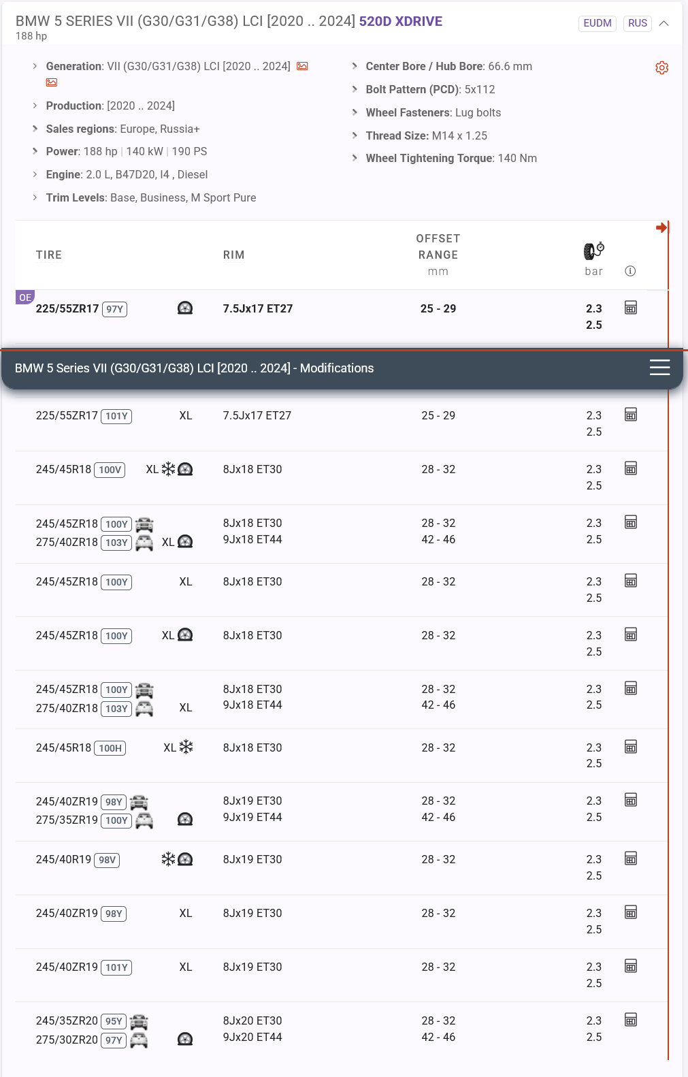Click the tire pressure info icon

630,271
